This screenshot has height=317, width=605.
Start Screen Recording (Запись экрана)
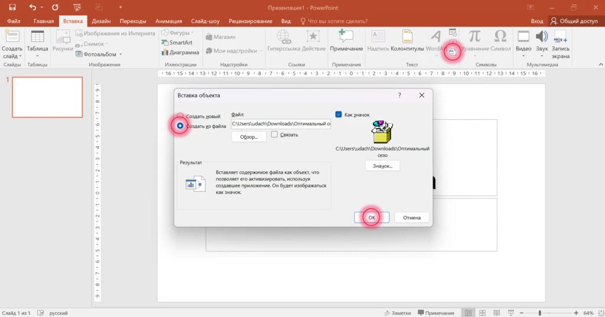(x=560, y=45)
